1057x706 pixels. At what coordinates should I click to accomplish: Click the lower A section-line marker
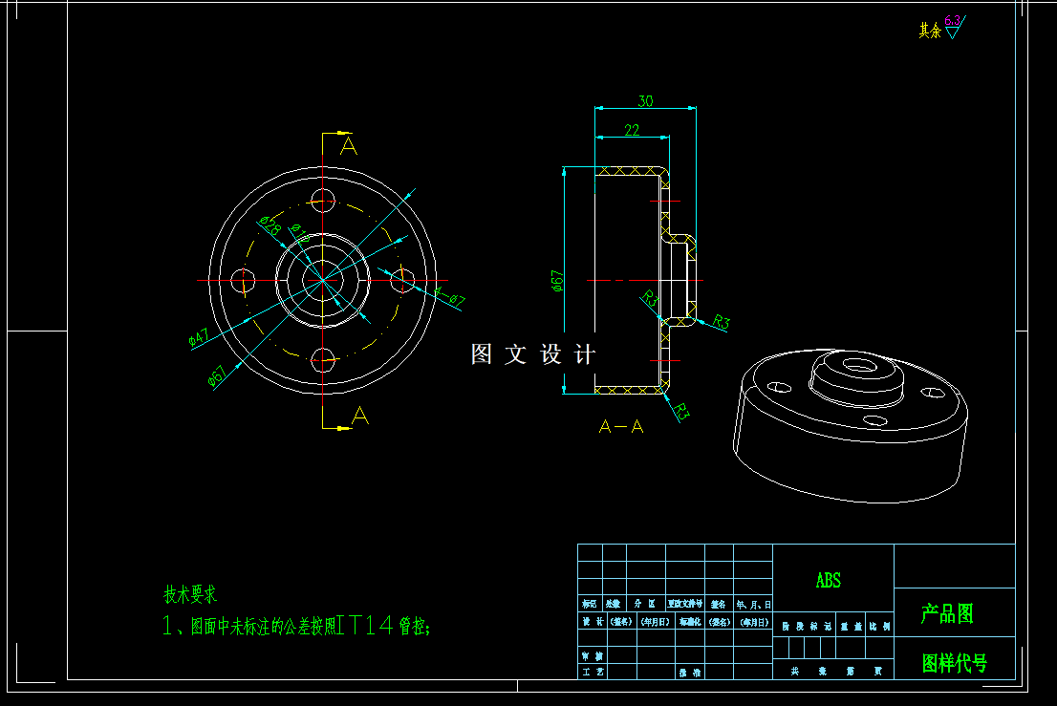click(x=360, y=415)
